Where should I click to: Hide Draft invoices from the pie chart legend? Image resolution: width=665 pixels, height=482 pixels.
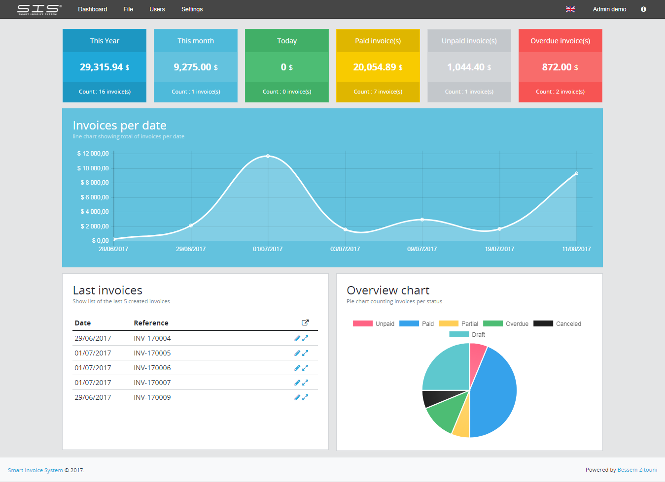pos(478,334)
